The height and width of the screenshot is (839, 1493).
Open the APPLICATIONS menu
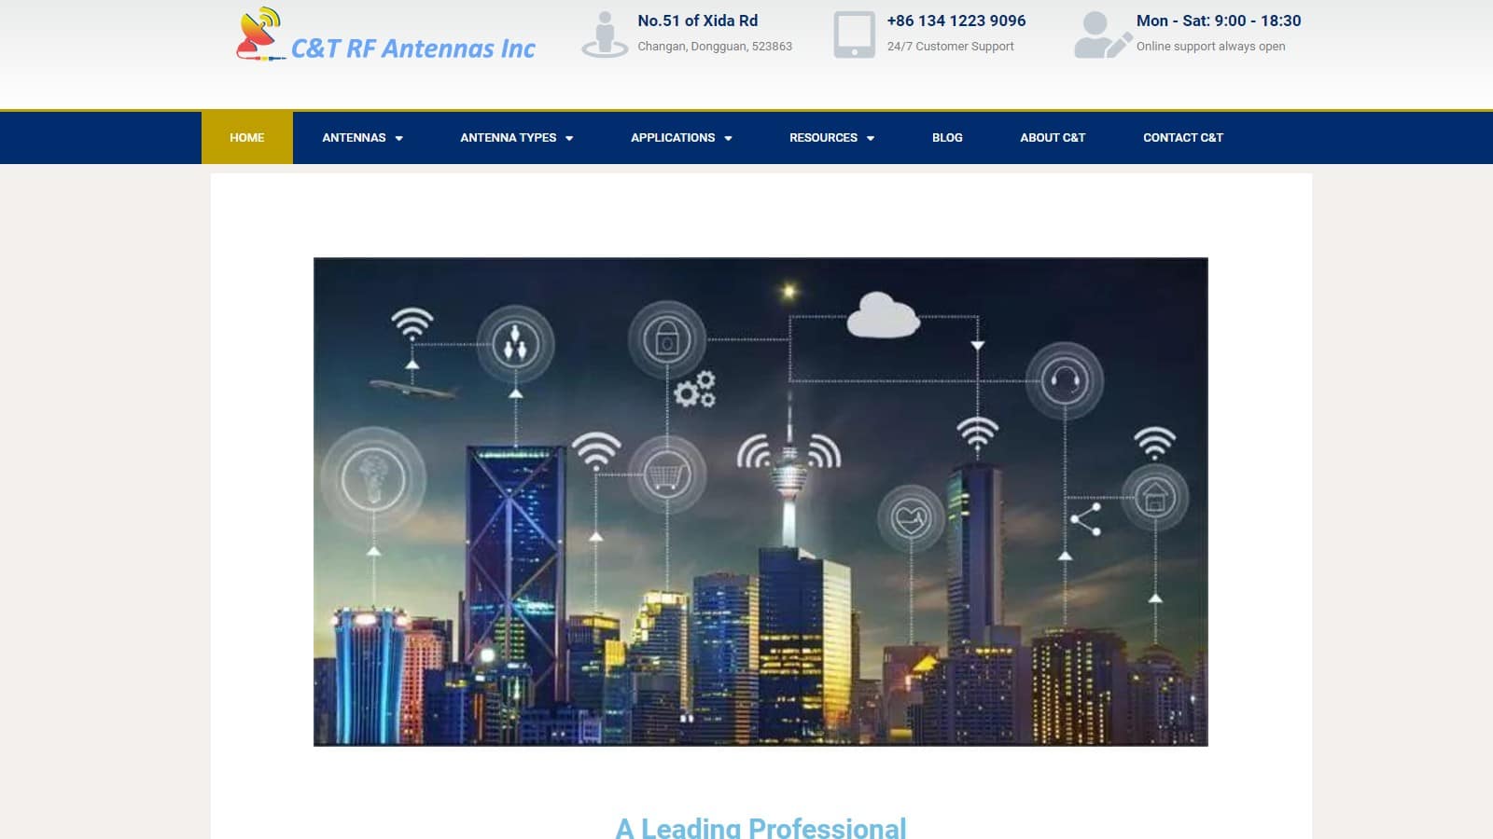point(673,138)
